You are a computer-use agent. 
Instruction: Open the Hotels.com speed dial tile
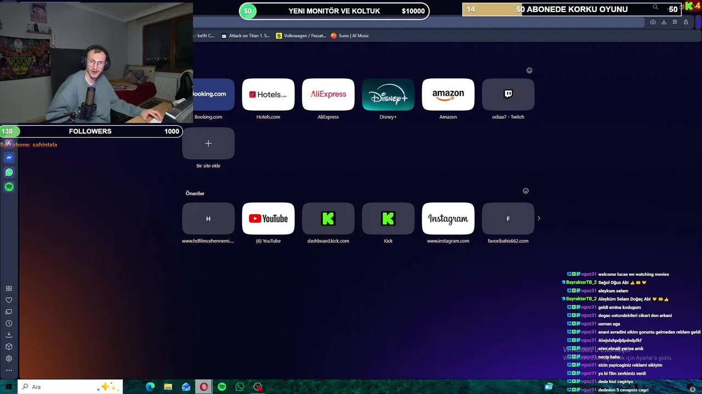coord(268,94)
